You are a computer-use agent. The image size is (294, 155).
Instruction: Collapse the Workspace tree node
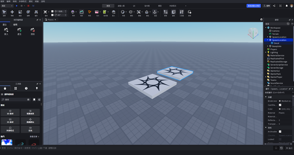(x=266, y=28)
